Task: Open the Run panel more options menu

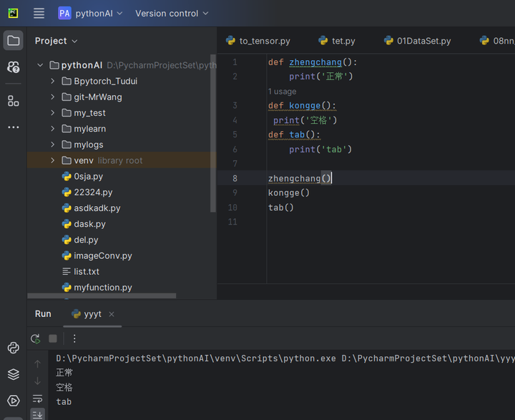Action: point(74,338)
